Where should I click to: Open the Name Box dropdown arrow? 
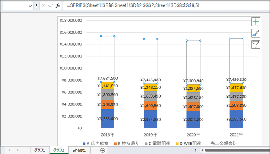point(30,6)
